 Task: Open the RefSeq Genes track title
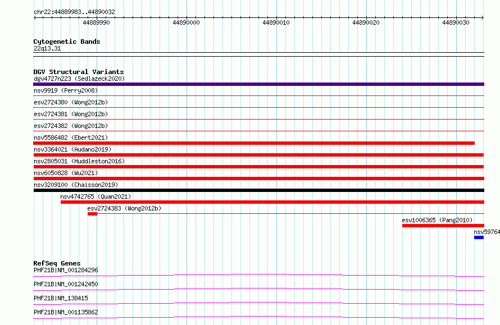tap(57, 263)
